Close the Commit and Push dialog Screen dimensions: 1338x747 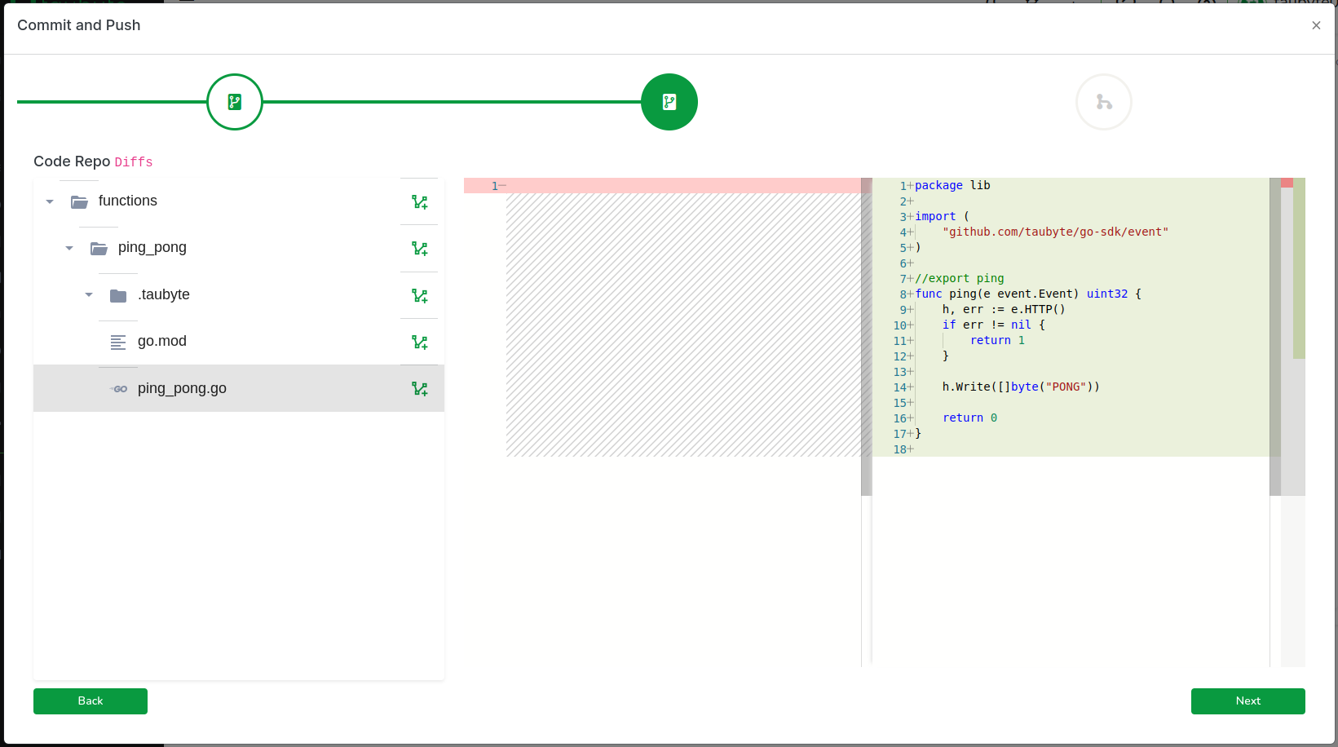point(1316,25)
